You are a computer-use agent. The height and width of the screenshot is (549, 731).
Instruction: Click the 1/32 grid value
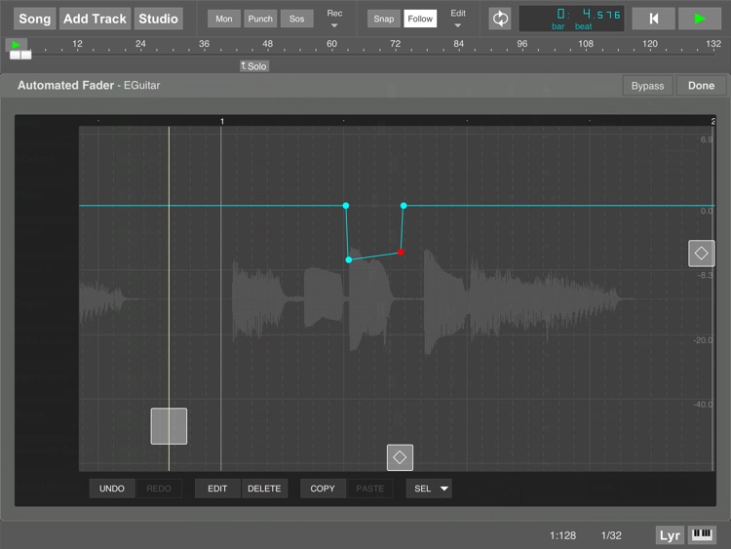click(611, 535)
